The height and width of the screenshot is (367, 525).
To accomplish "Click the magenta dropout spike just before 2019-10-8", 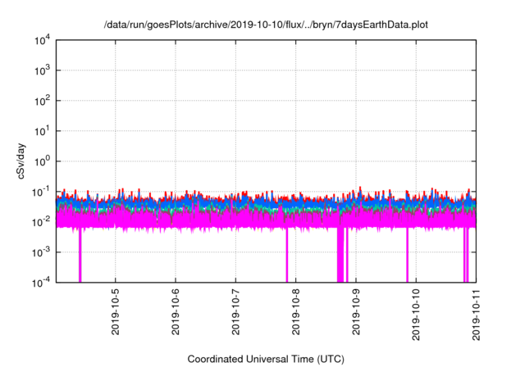I will (x=287, y=256).
